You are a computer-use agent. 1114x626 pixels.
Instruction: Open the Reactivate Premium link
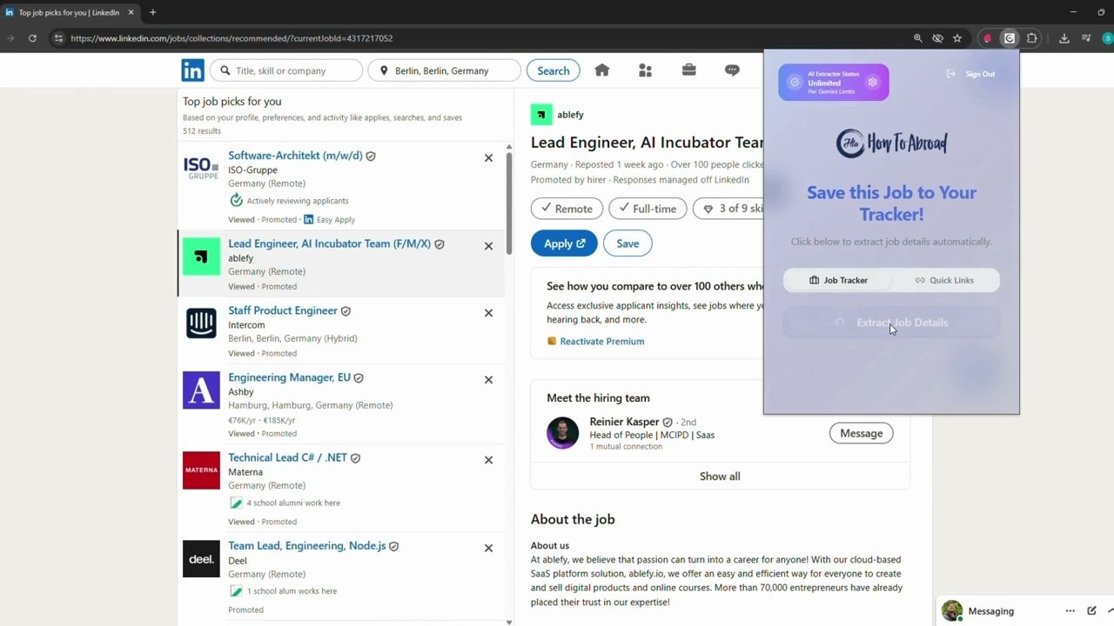click(602, 341)
